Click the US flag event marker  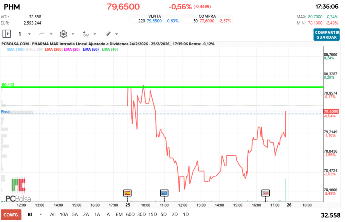(x=265, y=193)
